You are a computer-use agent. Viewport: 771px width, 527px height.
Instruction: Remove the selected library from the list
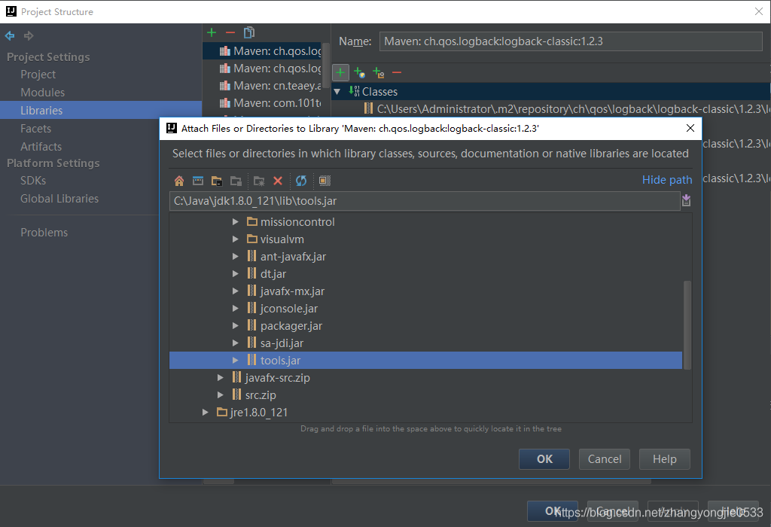pyautogui.click(x=230, y=32)
